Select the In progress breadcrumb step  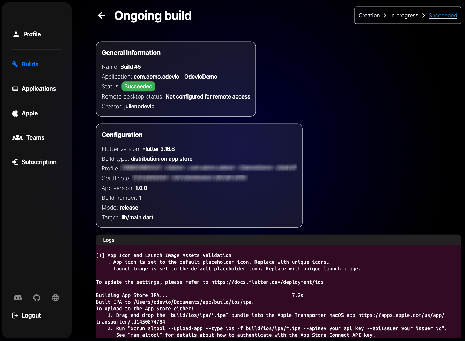coord(404,15)
